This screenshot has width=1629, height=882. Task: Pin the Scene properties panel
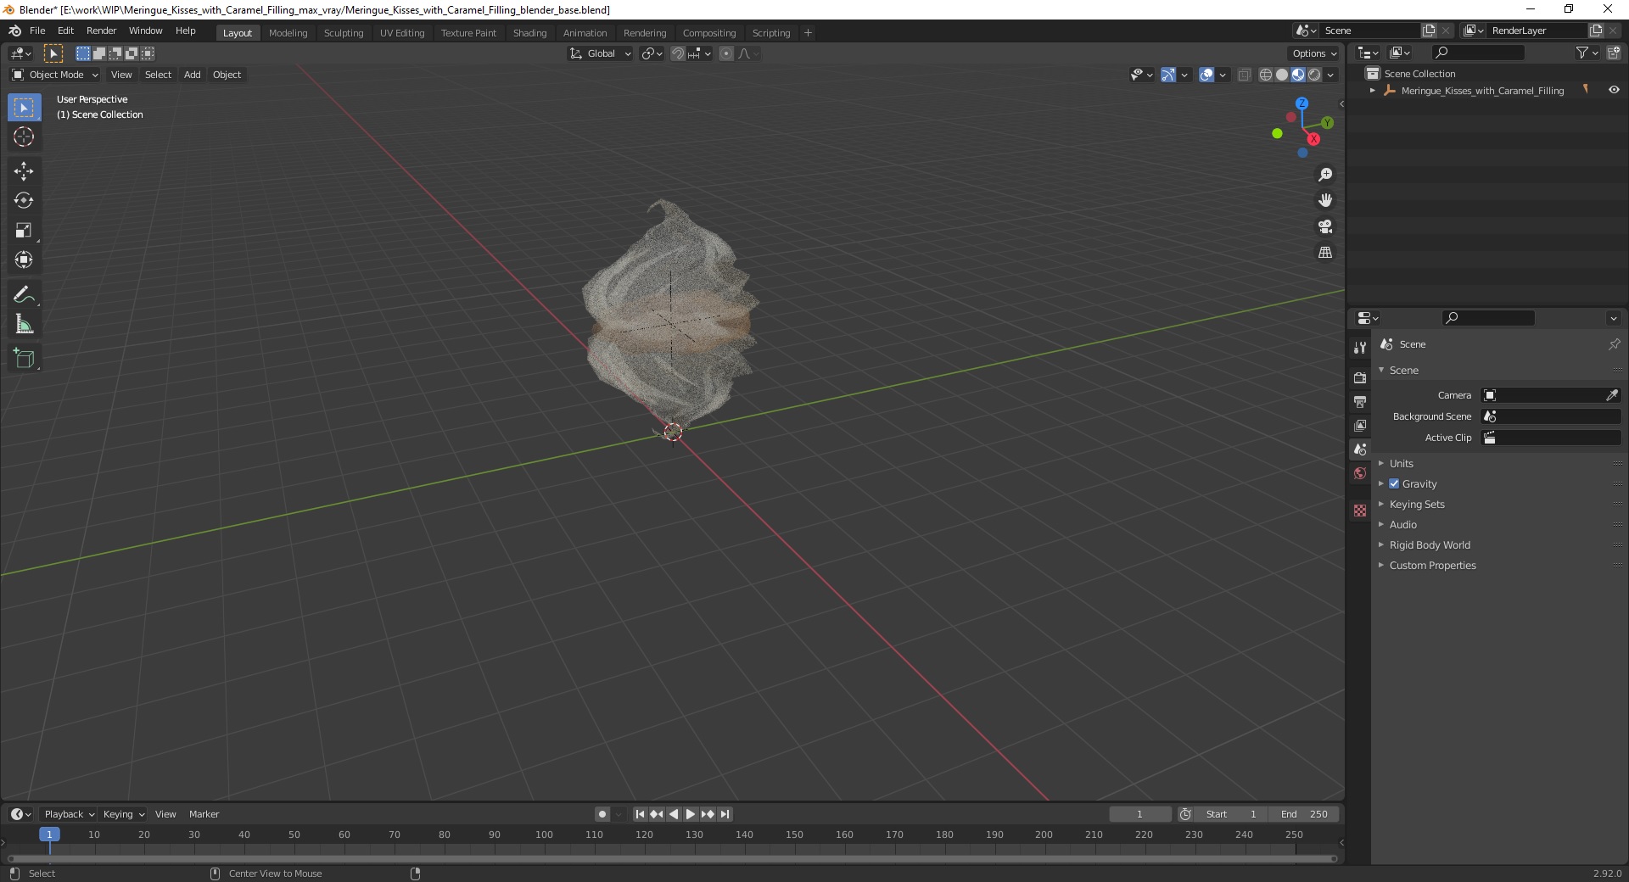point(1614,344)
